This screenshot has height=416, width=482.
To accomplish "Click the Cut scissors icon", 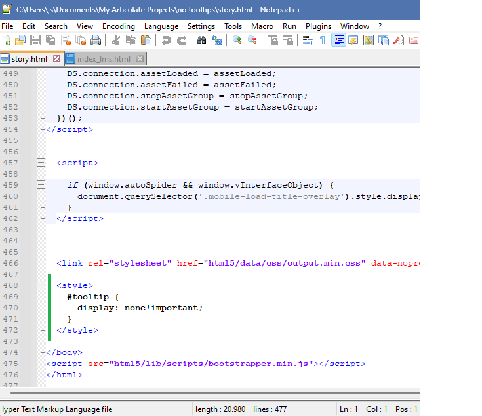I will point(116,41).
